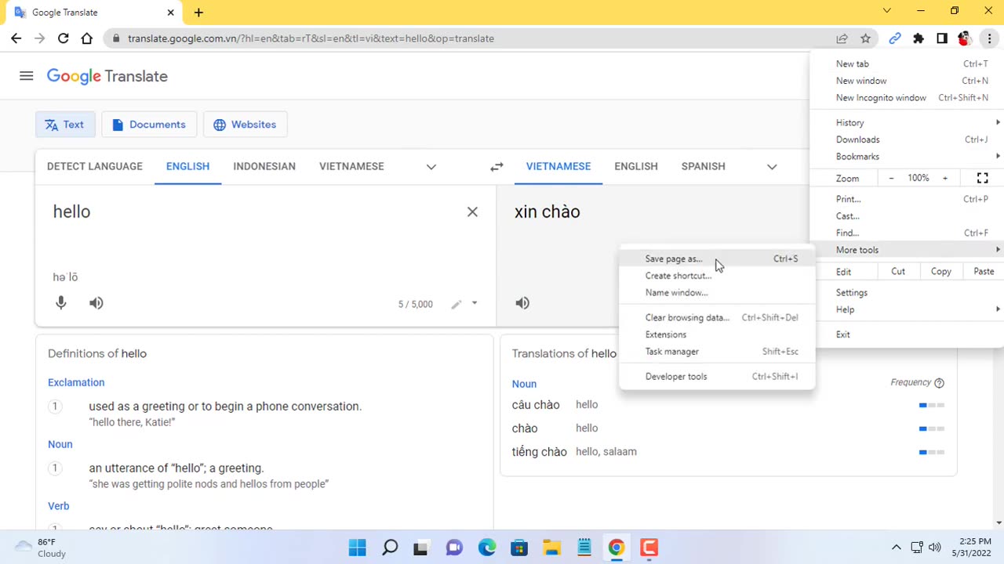
Task: Choose Print... from the Chrome menu
Action: click(x=908, y=200)
